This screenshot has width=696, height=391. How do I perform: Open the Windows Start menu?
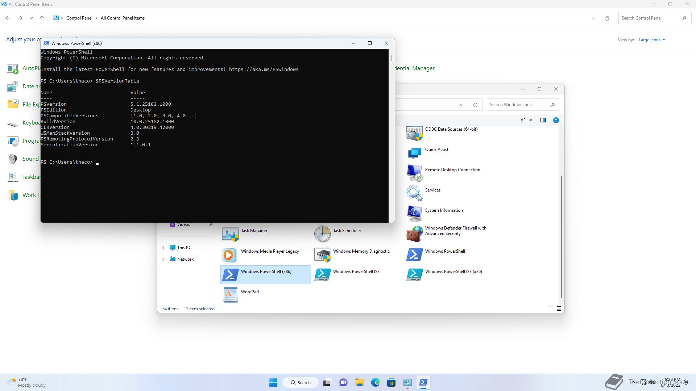point(273,382)
